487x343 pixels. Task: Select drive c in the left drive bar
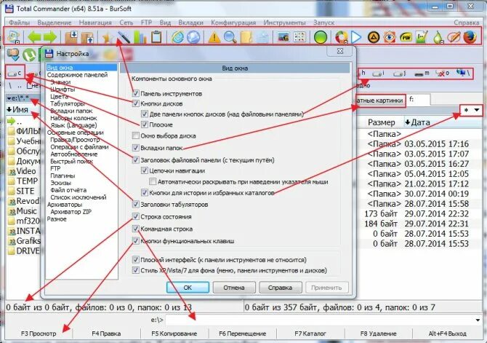[15, 74]
